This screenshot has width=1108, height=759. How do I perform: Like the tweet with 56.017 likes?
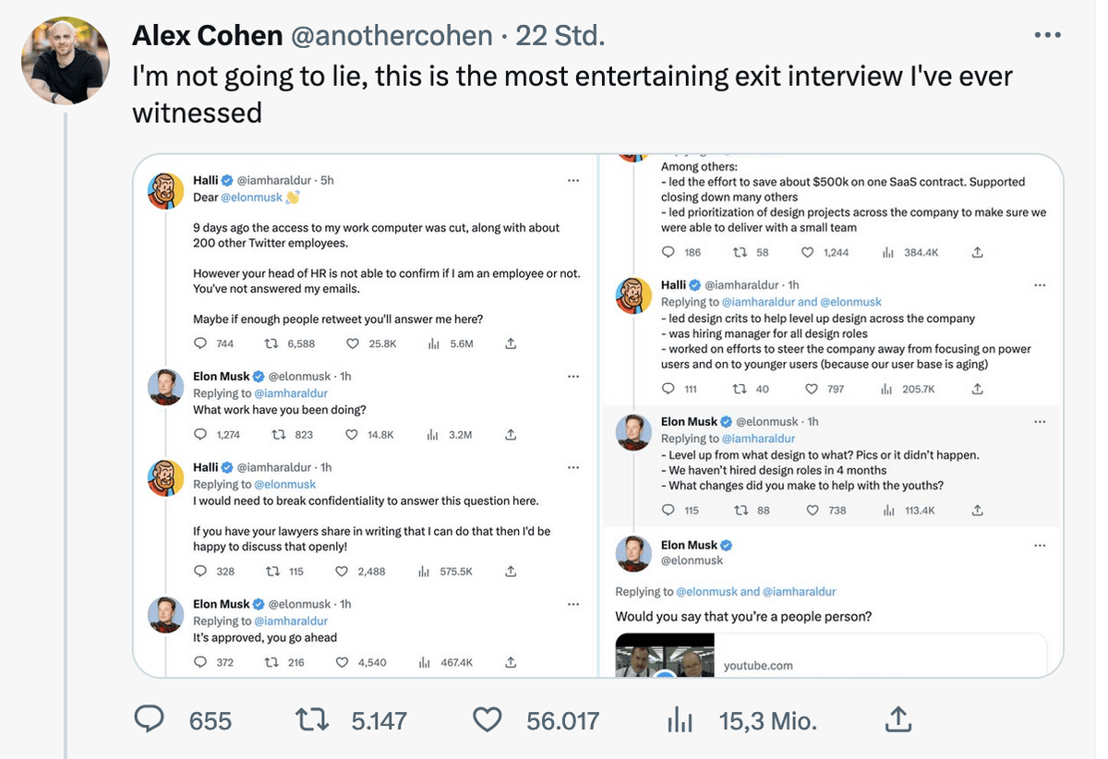(x=487, y=719)
